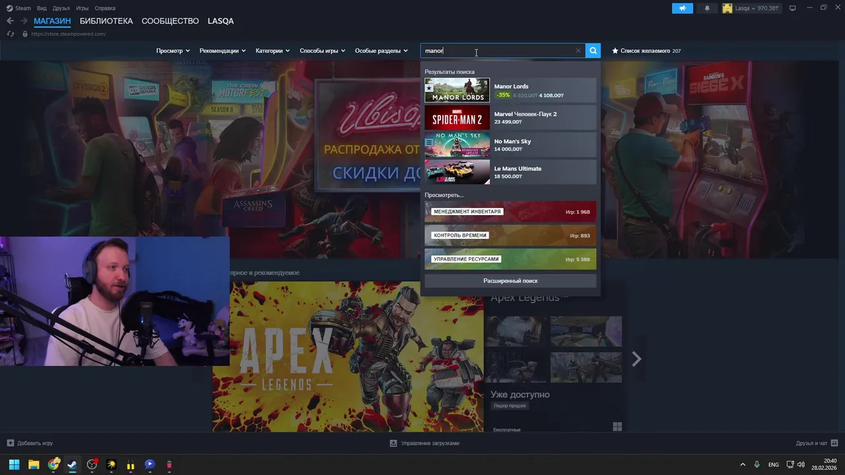Advance carousel with the right chevron

[x=636, y=359]
